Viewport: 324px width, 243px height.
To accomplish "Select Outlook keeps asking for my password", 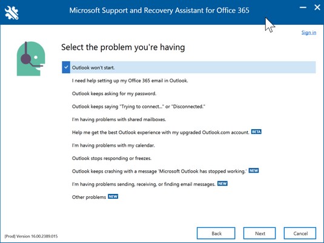I will pos(114,93).
